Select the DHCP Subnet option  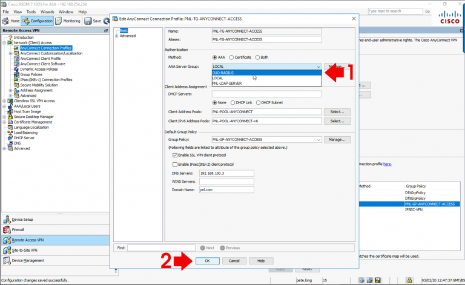pos(259,103)
